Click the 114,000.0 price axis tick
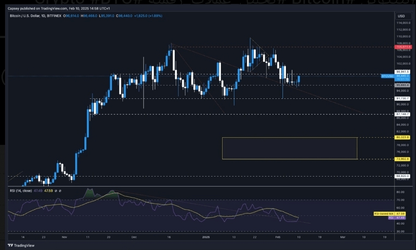 pyautogui.click(x=403, y=23)
